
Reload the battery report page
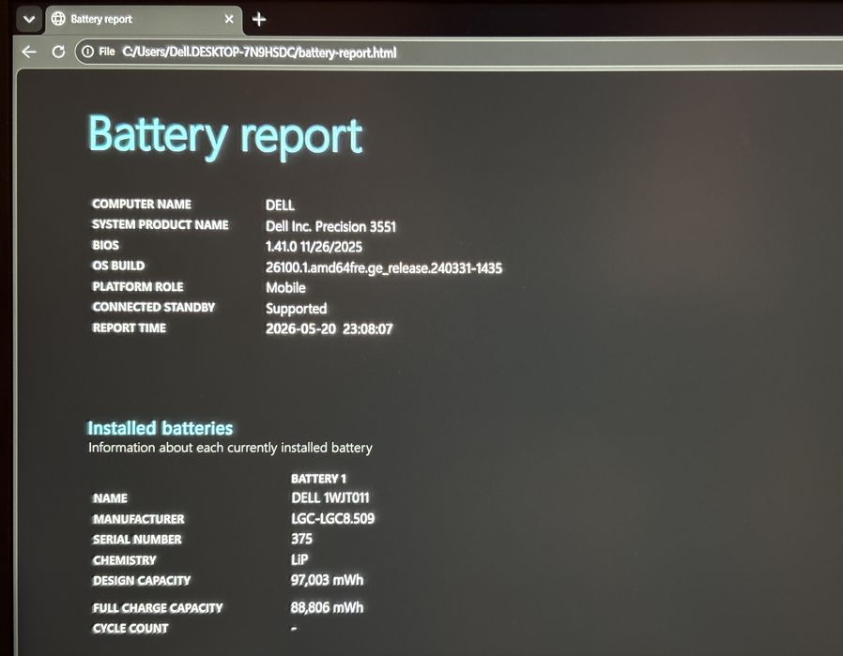tap(58, 53)
